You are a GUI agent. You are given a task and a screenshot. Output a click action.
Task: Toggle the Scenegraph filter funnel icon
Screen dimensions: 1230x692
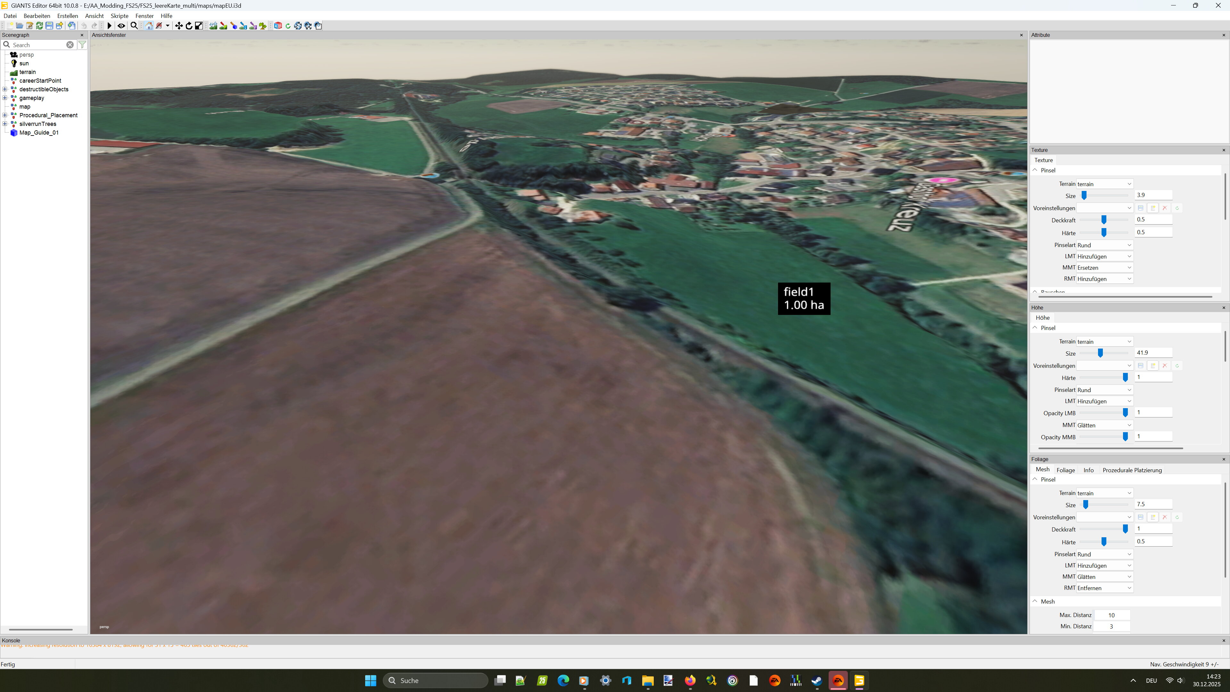pyautogui.click(x=82, y=45)
